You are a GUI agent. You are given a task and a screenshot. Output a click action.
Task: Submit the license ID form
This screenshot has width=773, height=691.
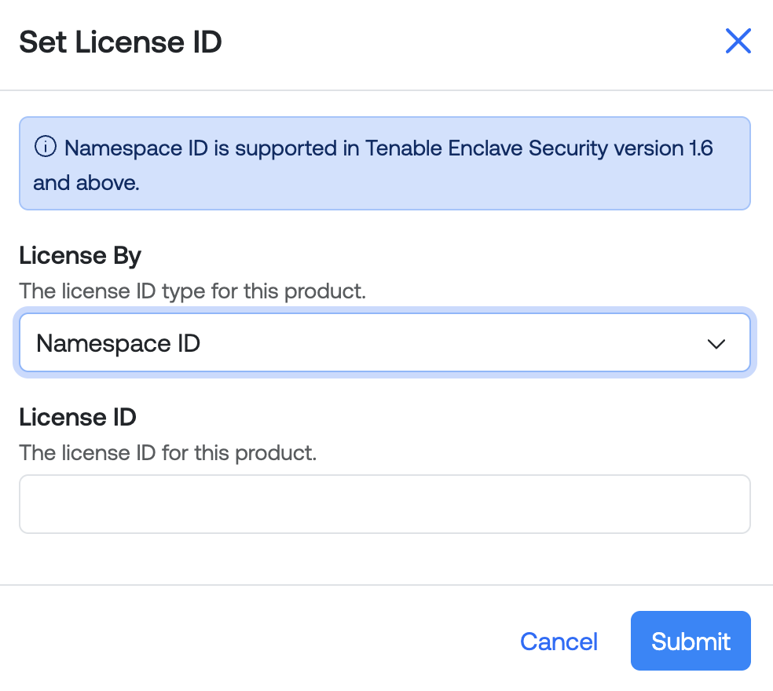(691, 641)
